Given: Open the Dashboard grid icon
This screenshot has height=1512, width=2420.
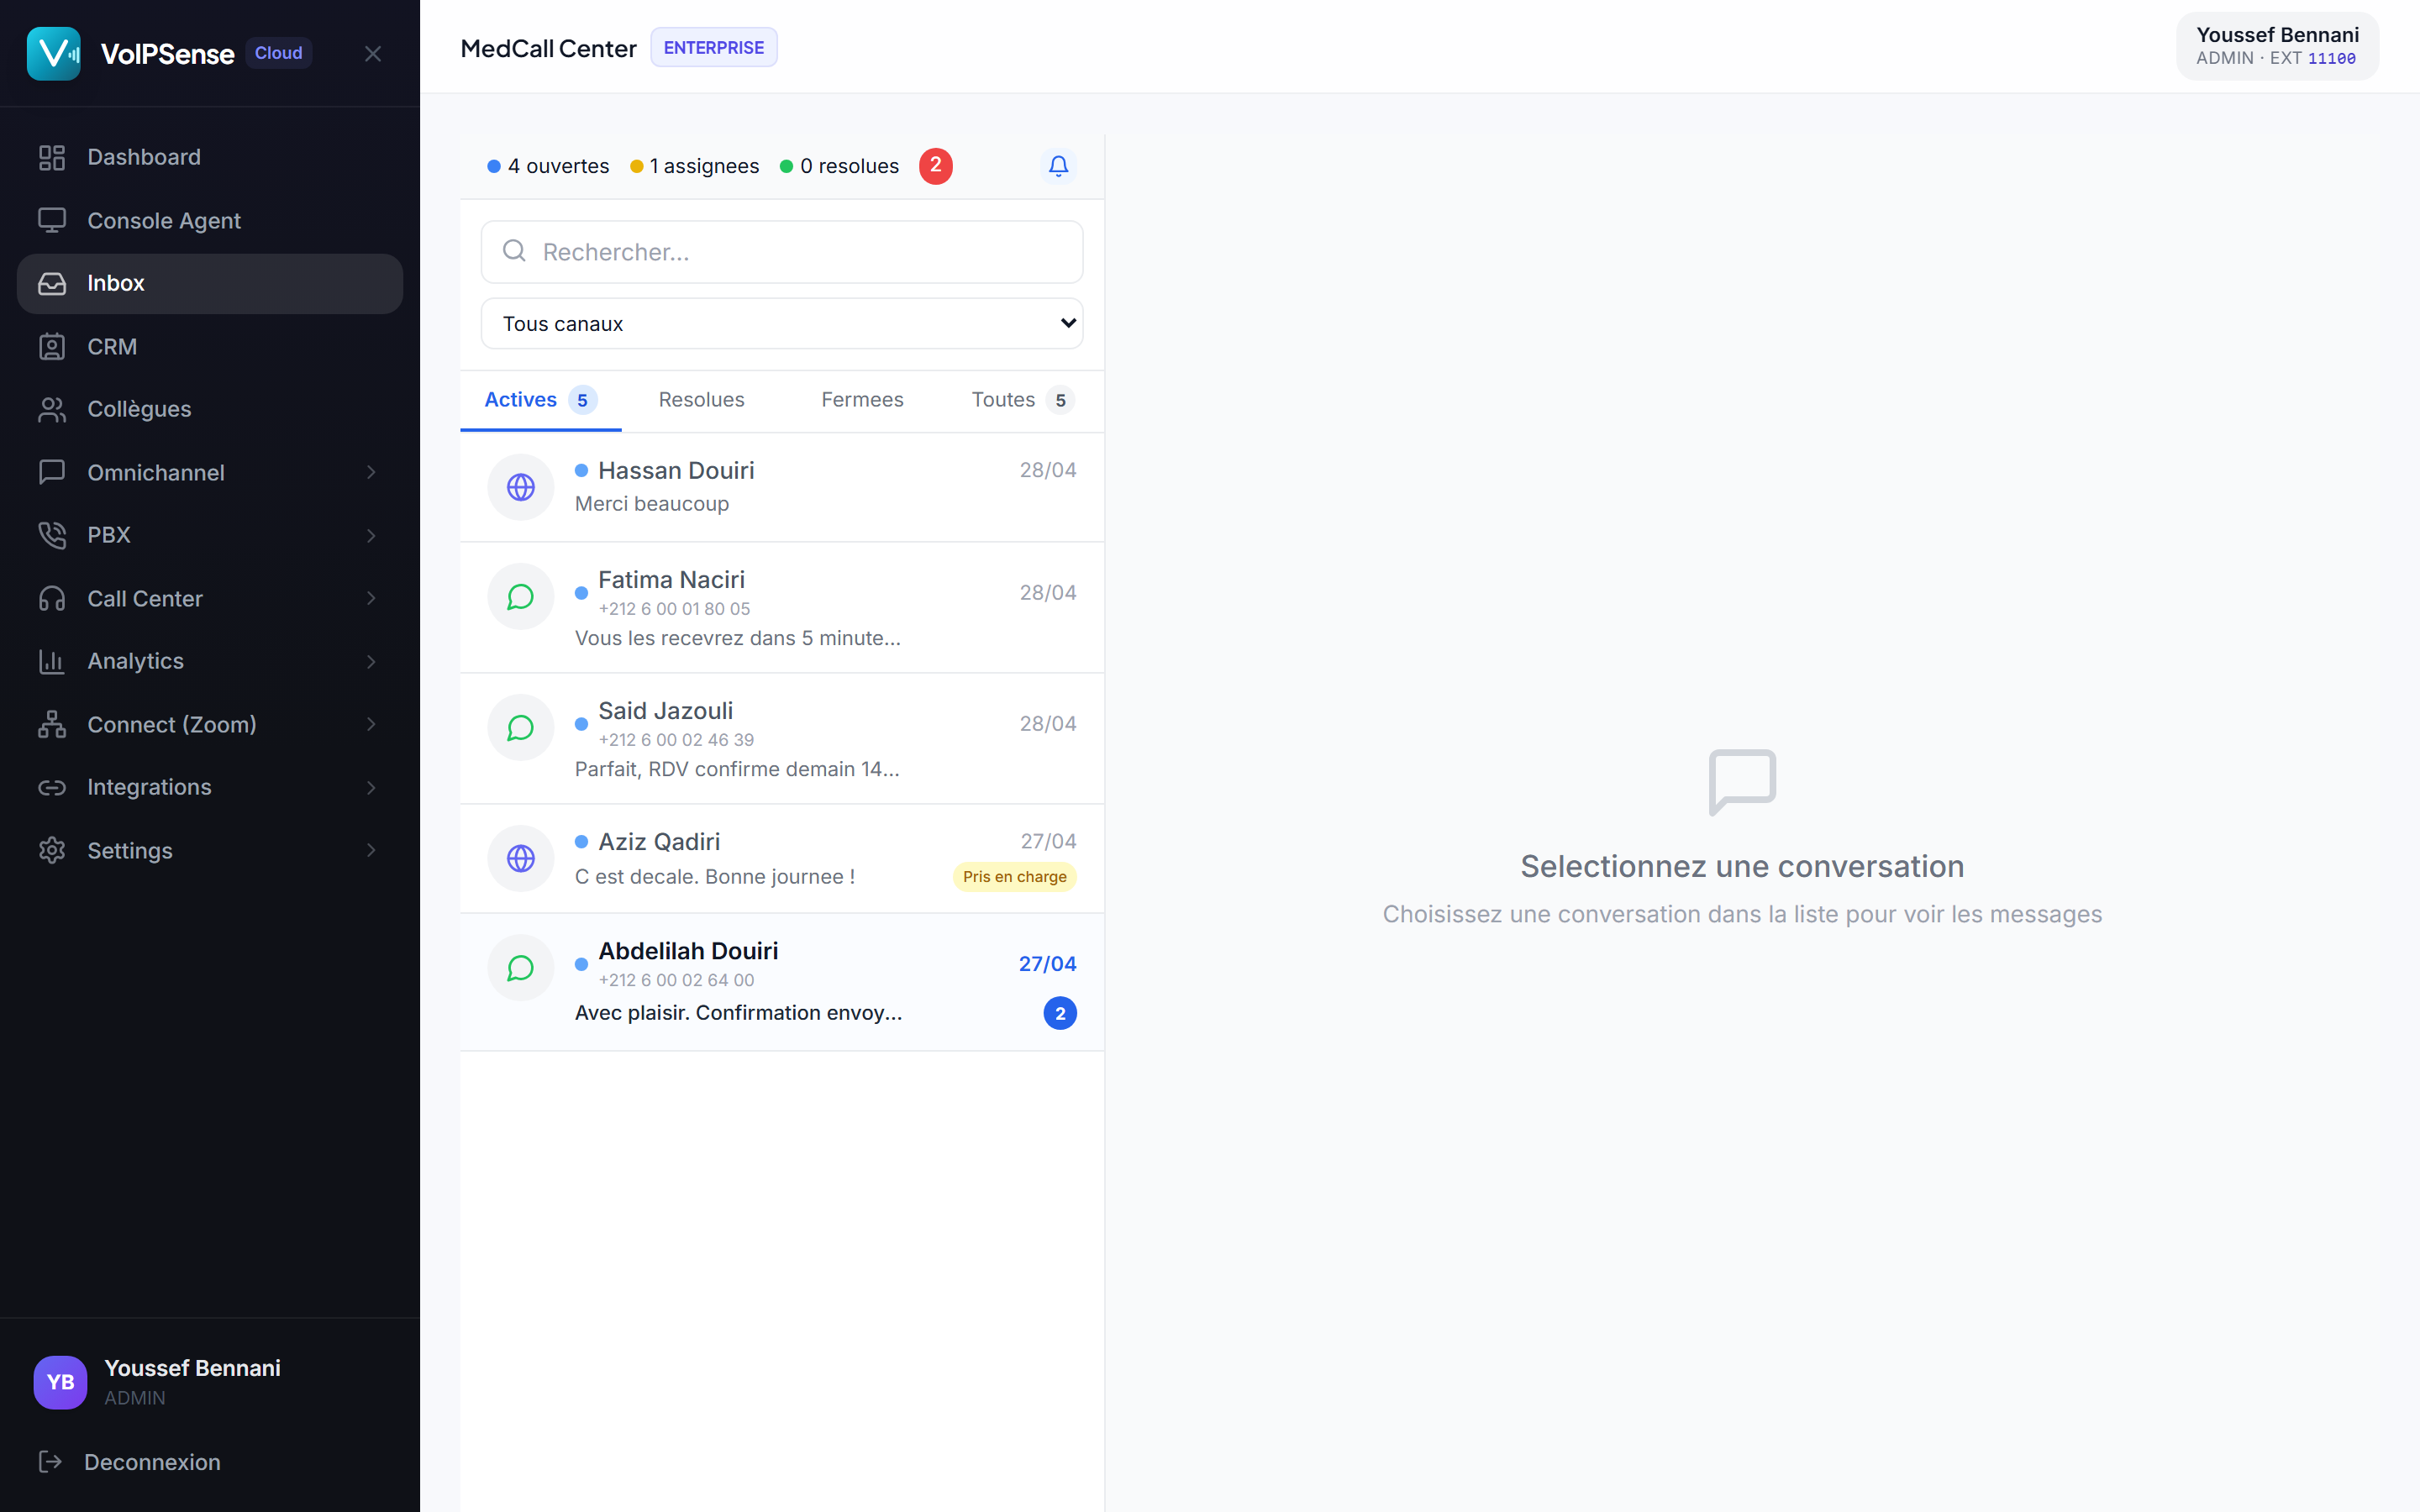Looking at the screenshot, I should pyautogui.click(x=52, y=157).
